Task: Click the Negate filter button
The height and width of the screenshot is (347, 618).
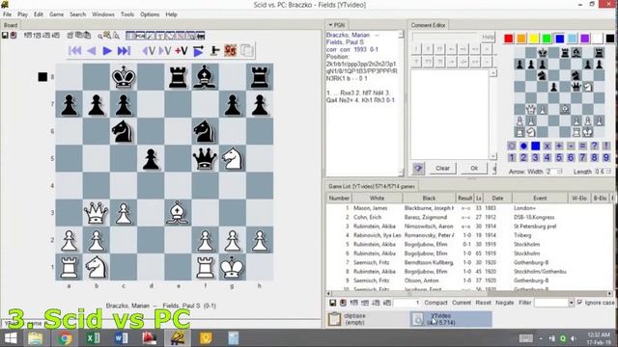Action: pyautogui.click(x=504, y=303)
